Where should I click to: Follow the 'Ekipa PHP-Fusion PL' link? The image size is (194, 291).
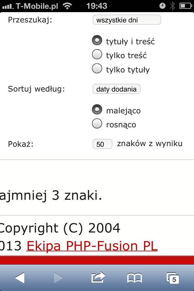[x=92, y=246]
